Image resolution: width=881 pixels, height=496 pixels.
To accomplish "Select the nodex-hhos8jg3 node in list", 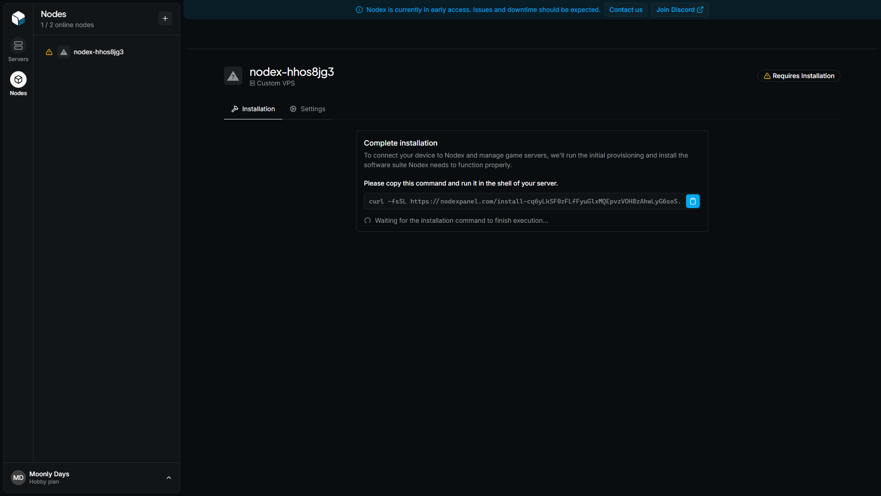I will pos(106,52).
